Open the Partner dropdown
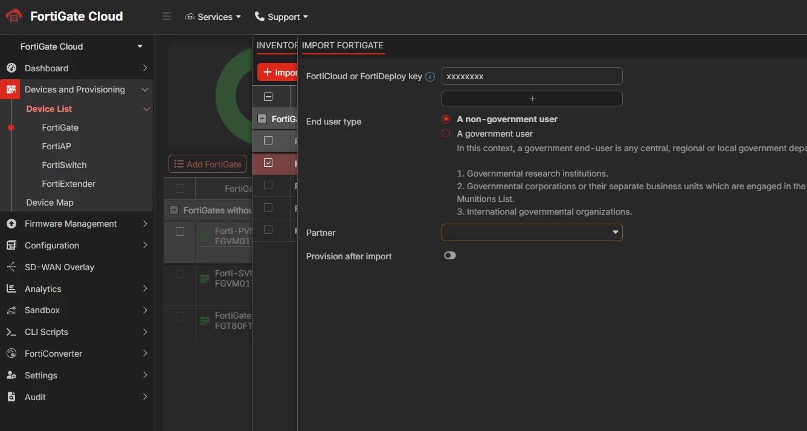This screenshot has width=807, height=431. click(532, 233)
